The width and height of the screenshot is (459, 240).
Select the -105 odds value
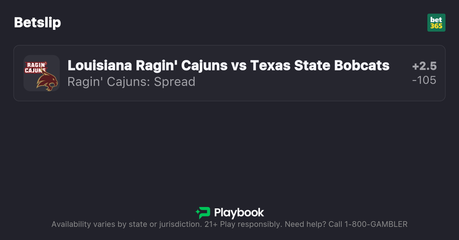pos(424,80)
